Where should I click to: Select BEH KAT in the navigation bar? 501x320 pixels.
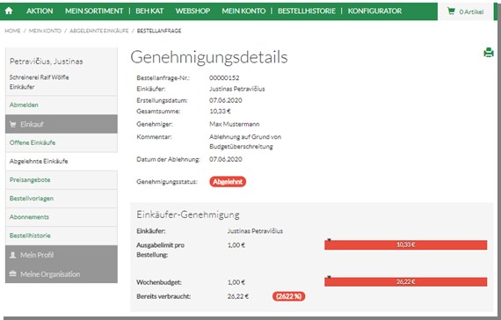click(x=149, y=11)
